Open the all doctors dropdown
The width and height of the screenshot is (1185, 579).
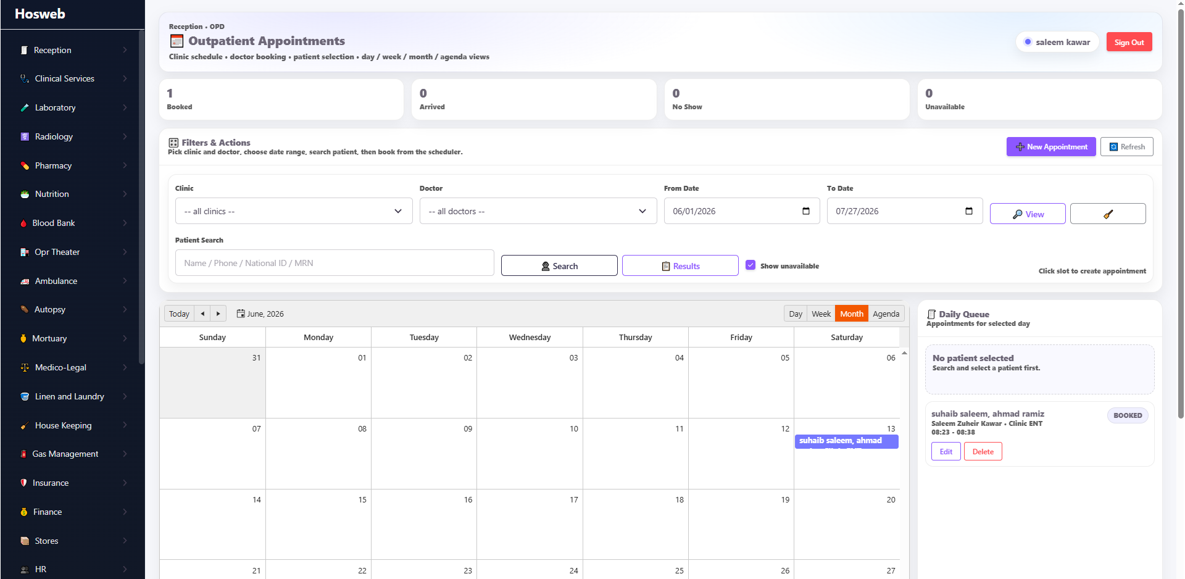point(538,211)
